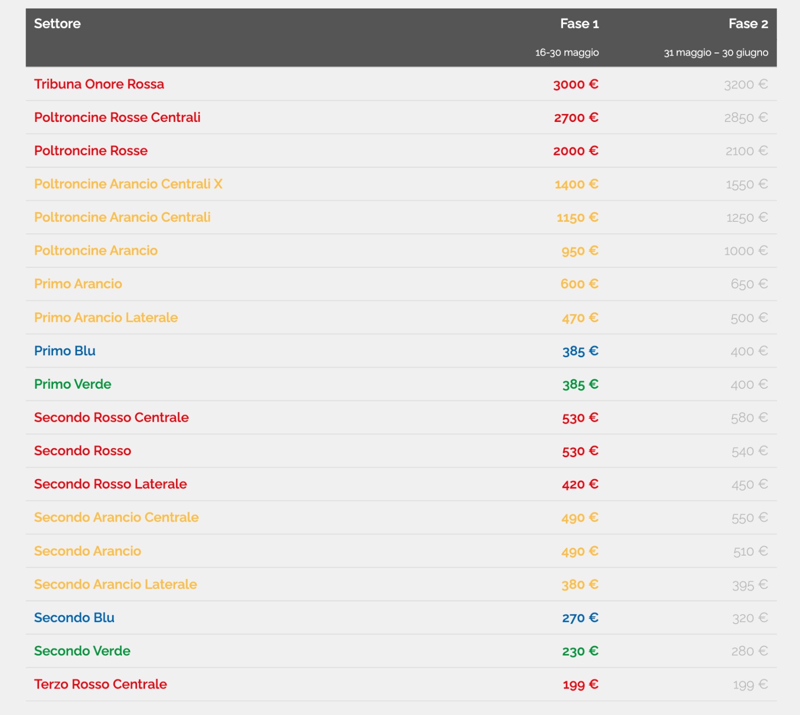Screen dimensions: 800x715
Task: Click the 1400 € Fase 1 price
Action: pos(576,184)
